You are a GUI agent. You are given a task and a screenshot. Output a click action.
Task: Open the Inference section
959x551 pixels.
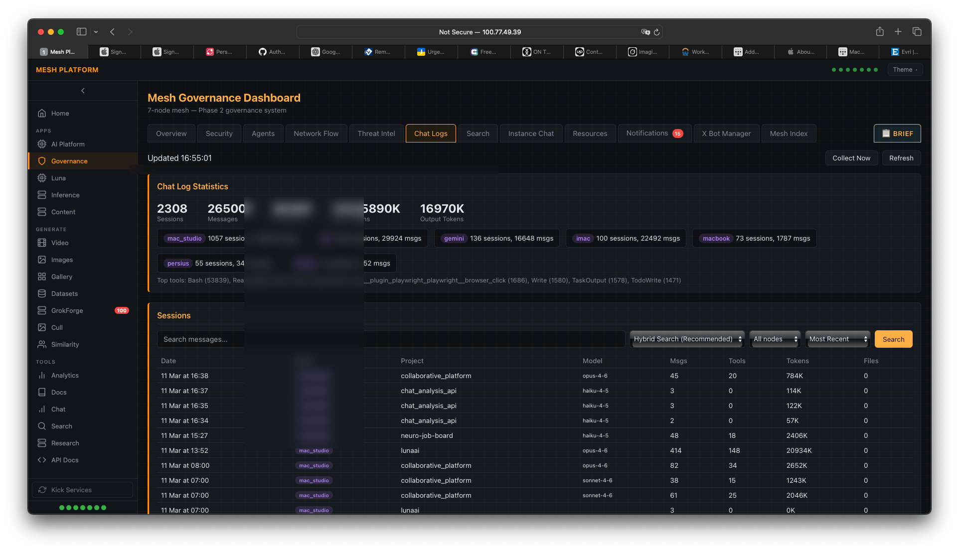click(65, 195)
